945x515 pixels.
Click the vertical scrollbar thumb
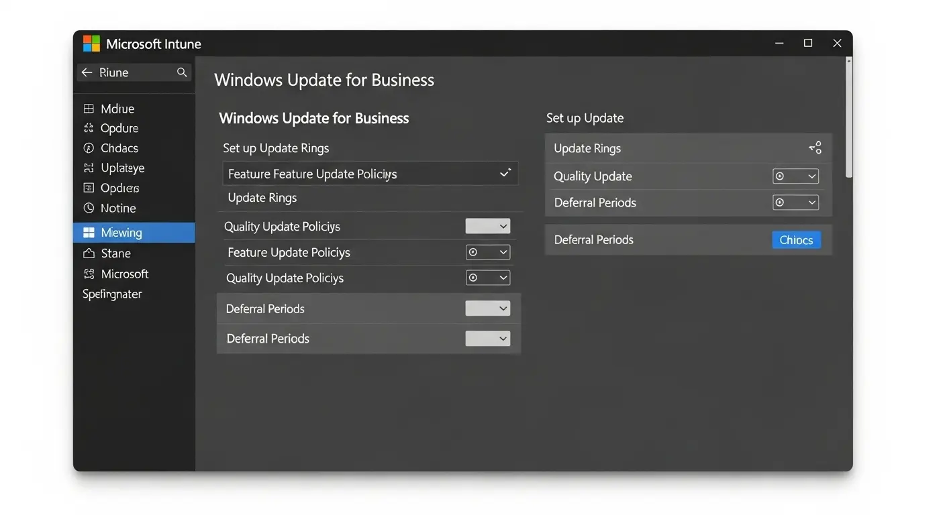[848, 118]
